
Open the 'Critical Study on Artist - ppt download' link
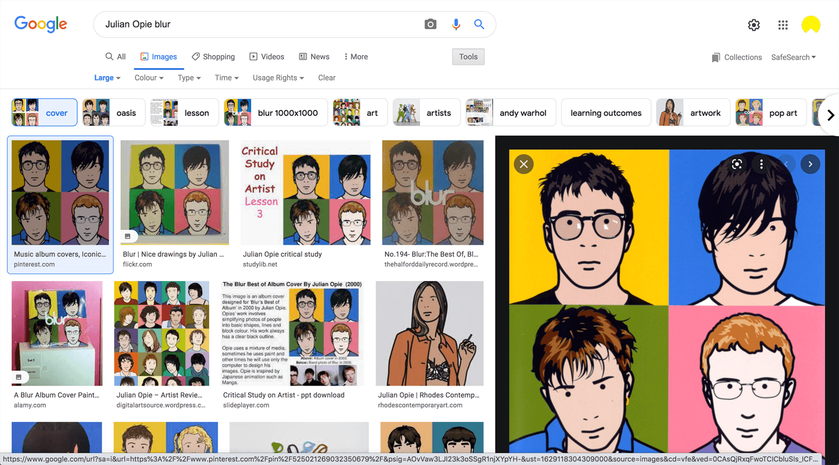tap(284, 395)
